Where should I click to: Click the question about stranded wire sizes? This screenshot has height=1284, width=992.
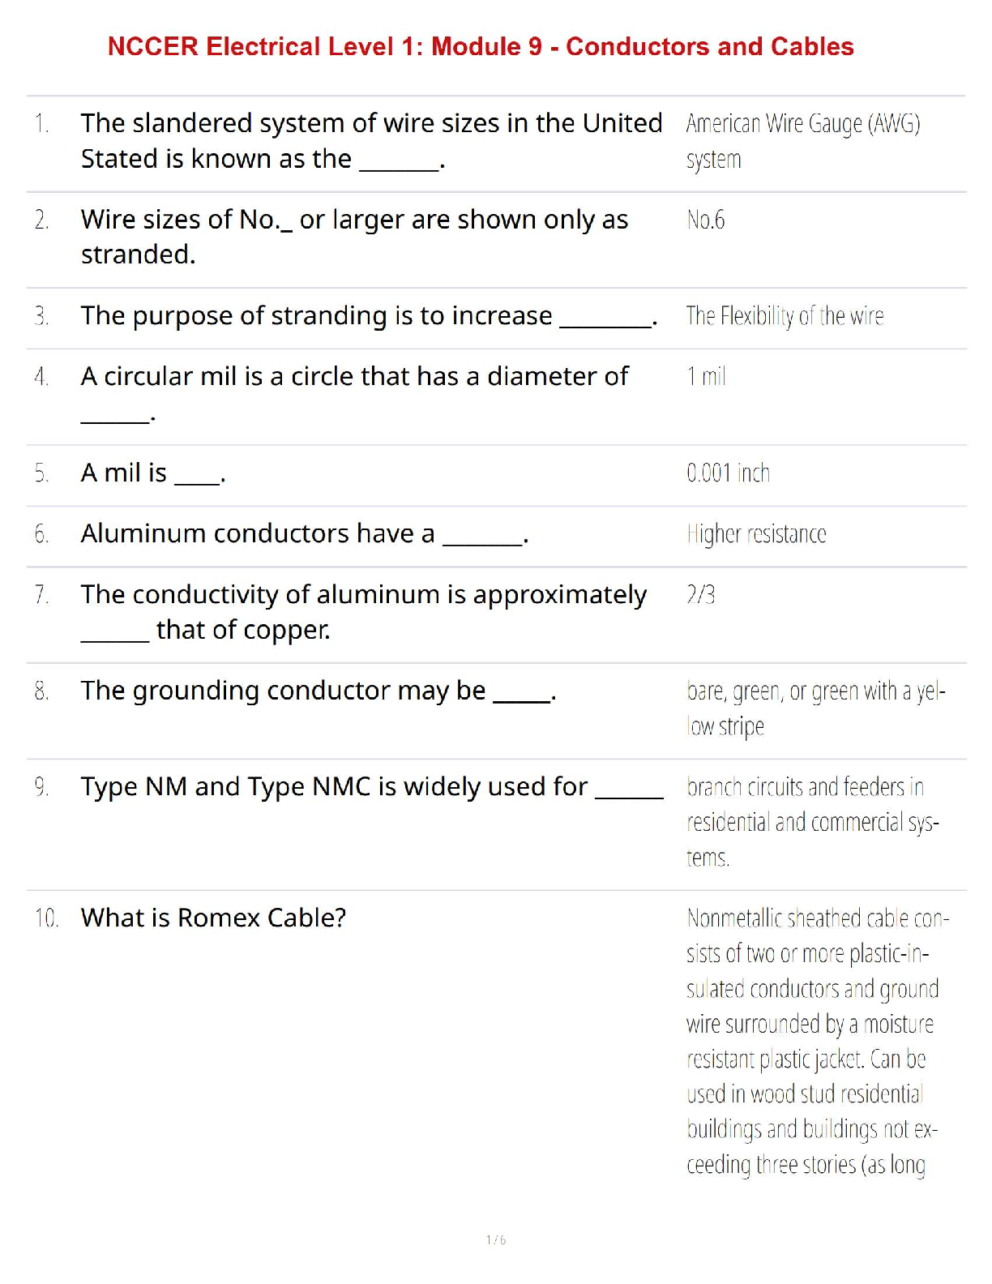pyautogui.click(x=354, y=237)
